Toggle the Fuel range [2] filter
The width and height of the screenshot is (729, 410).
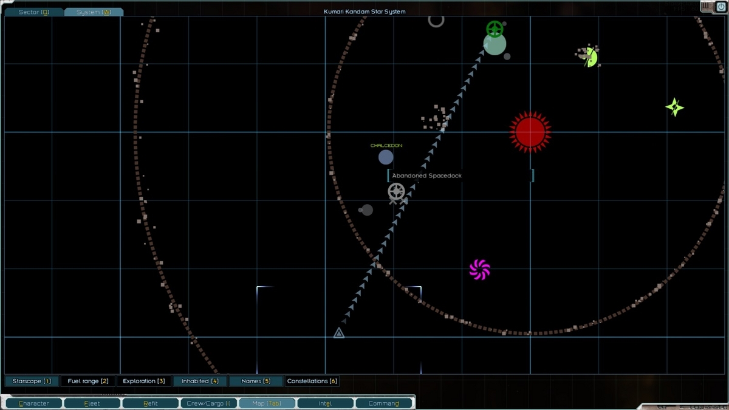88,381
